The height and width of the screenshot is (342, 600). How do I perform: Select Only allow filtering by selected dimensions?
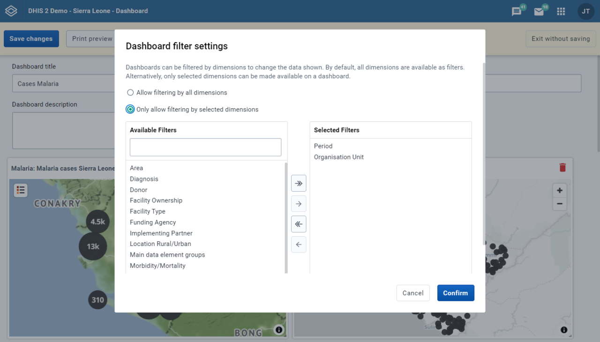(x=130, y=109)
